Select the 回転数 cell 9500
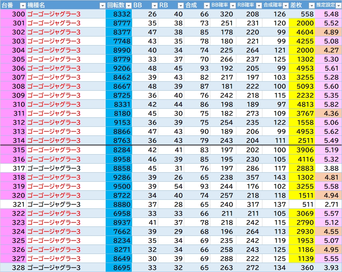 (x=119, y=186)
